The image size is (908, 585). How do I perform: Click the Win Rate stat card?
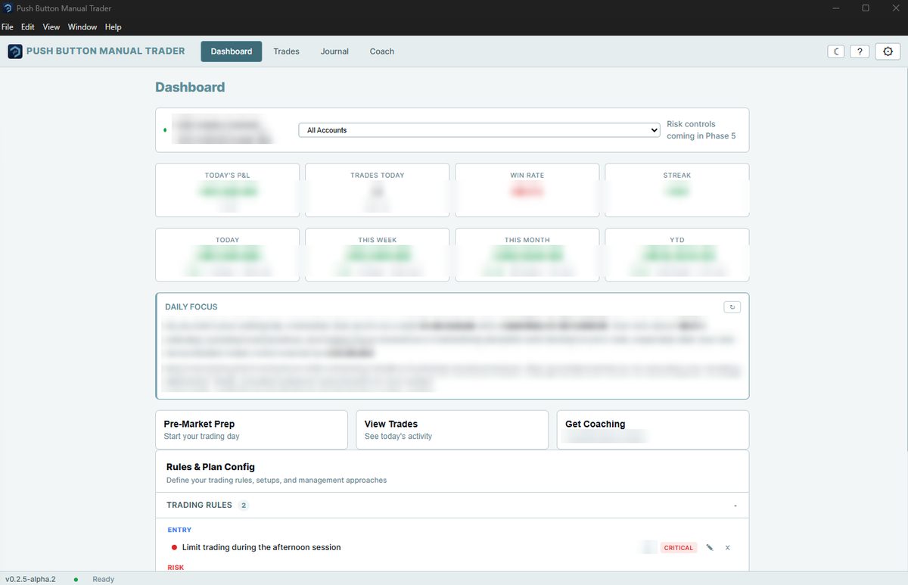click(x=527, y=190)
